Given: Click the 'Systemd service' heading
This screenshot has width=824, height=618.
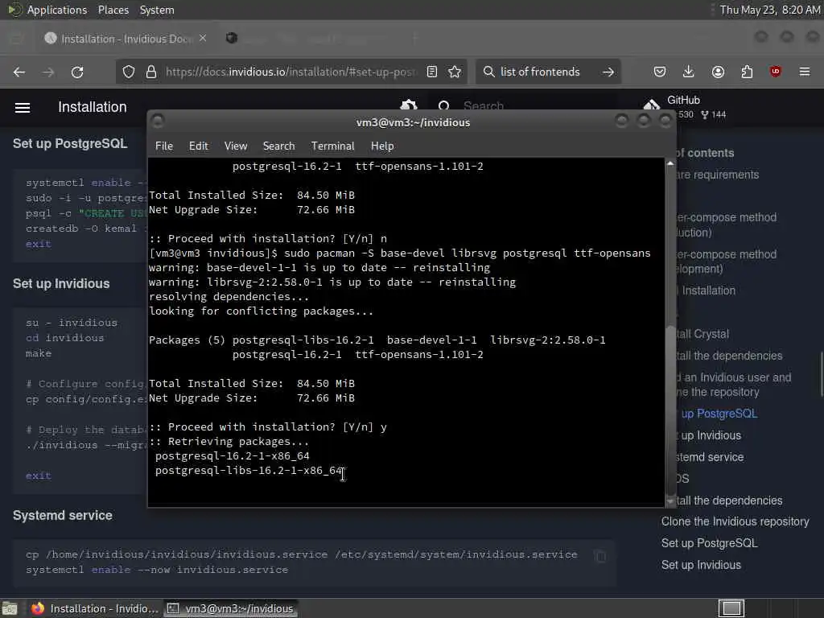Looking at the screenshot, I should [63, 516].
